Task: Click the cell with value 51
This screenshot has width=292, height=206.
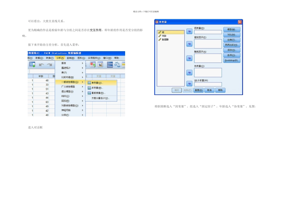Action: click(x=41, y=89)
